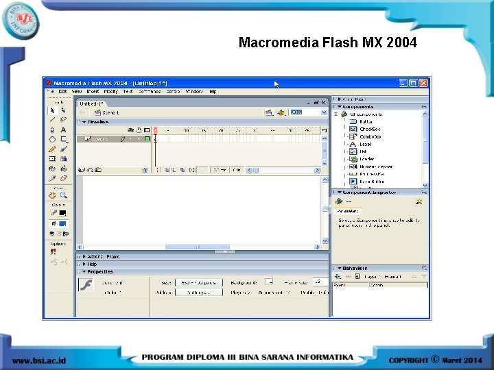494x370 pixels.
Task: Select the Brush tool
Action: pos(64,149)
